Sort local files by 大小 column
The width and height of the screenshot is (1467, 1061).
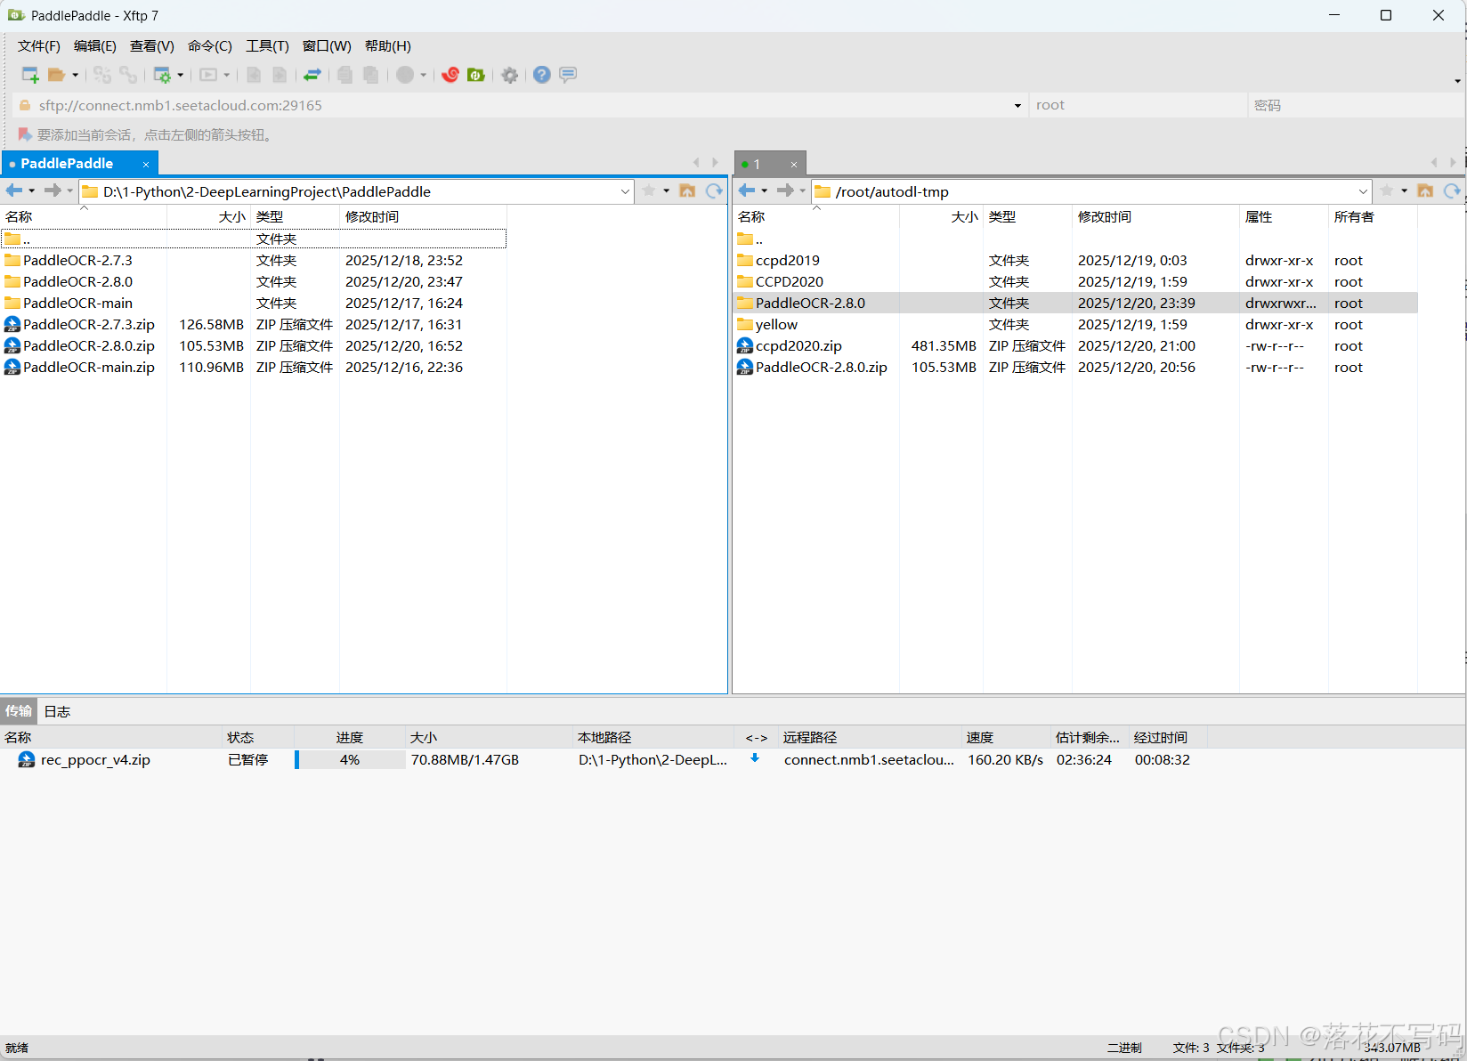(208, 216)
